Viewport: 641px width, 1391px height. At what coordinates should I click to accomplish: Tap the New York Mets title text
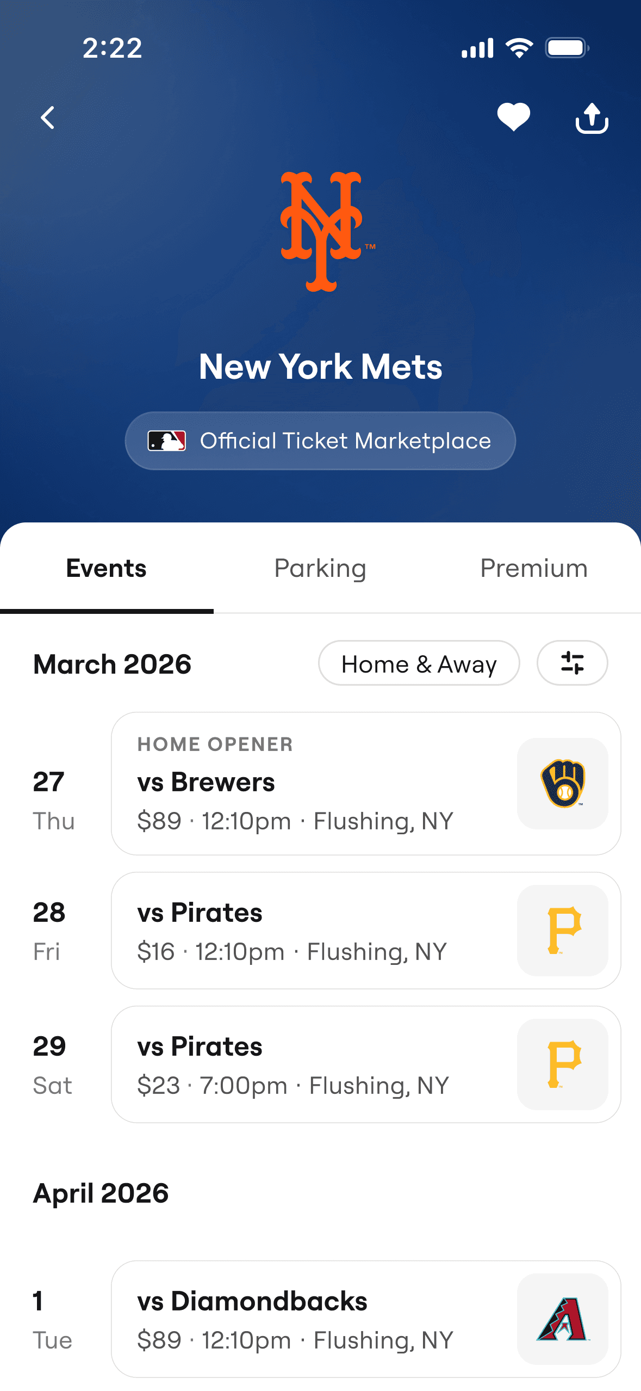click(x=320, y=366)
